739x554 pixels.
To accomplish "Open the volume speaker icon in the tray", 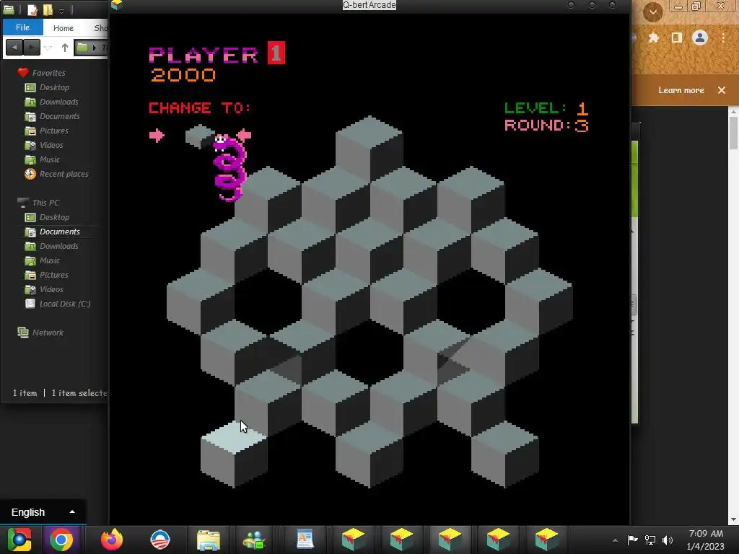I will click(668, 540).
